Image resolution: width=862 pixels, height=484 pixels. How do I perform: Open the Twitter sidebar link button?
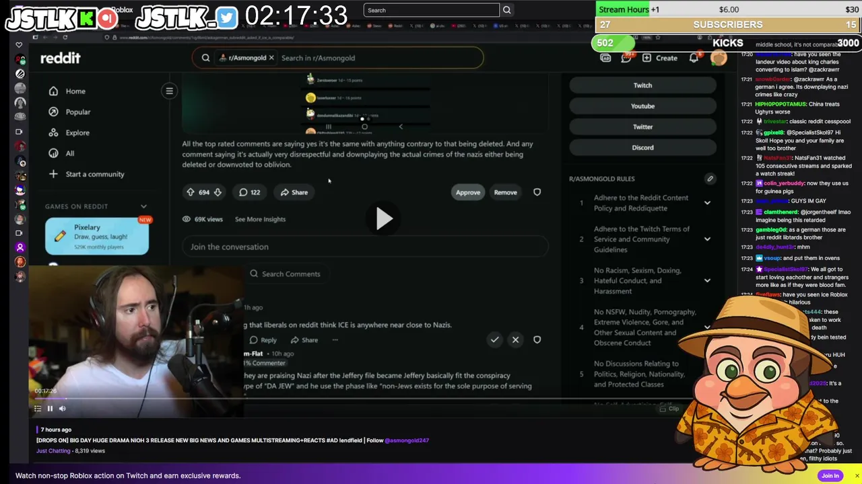tap(642, 127)
